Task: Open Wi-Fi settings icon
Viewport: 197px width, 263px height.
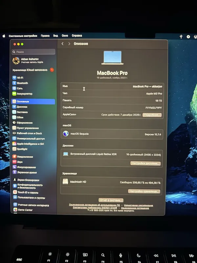Action: 14,78
